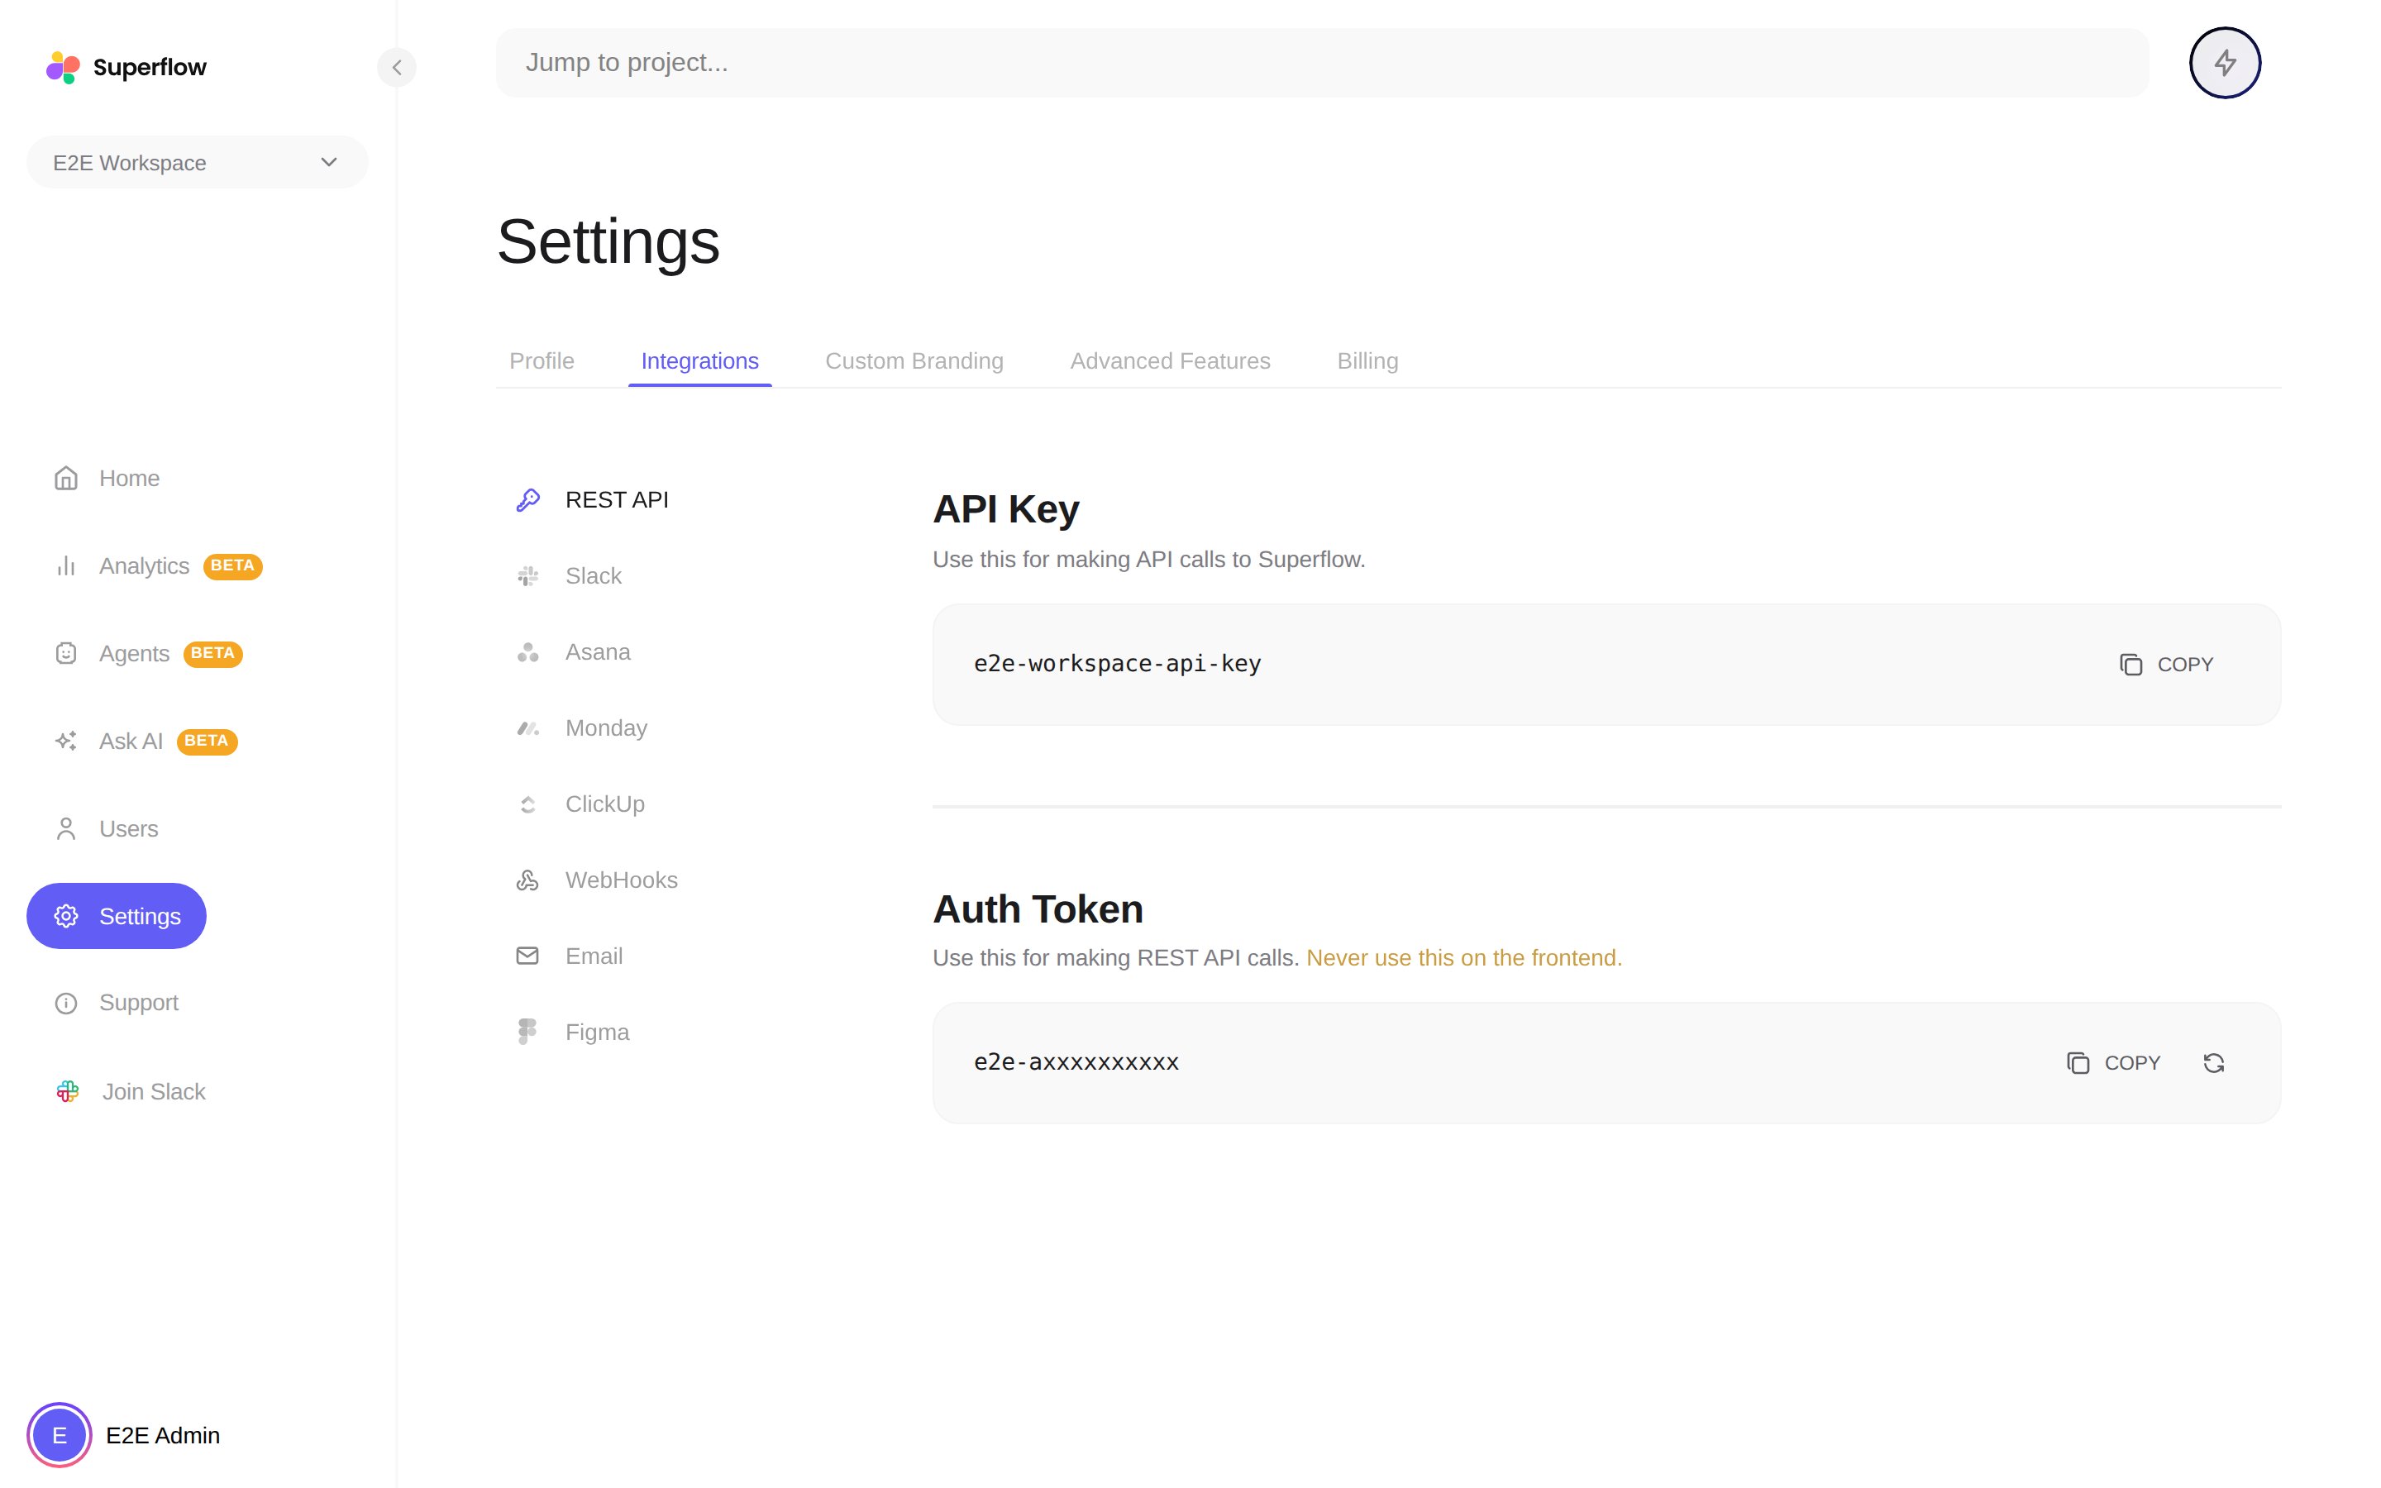Image resolution: width=2381 pixels, height=1488 pixels.
Task: Open the E2E Admin avatar
Action: 59,1435
